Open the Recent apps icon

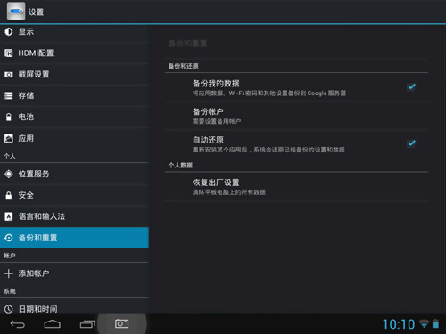coord(87,324)
